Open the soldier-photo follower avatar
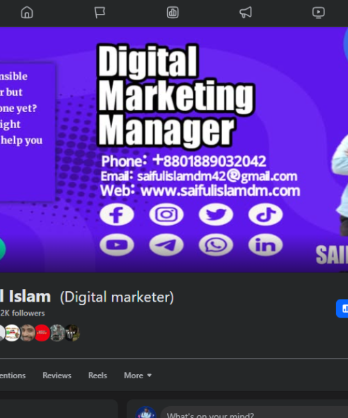 click(57, 333)
